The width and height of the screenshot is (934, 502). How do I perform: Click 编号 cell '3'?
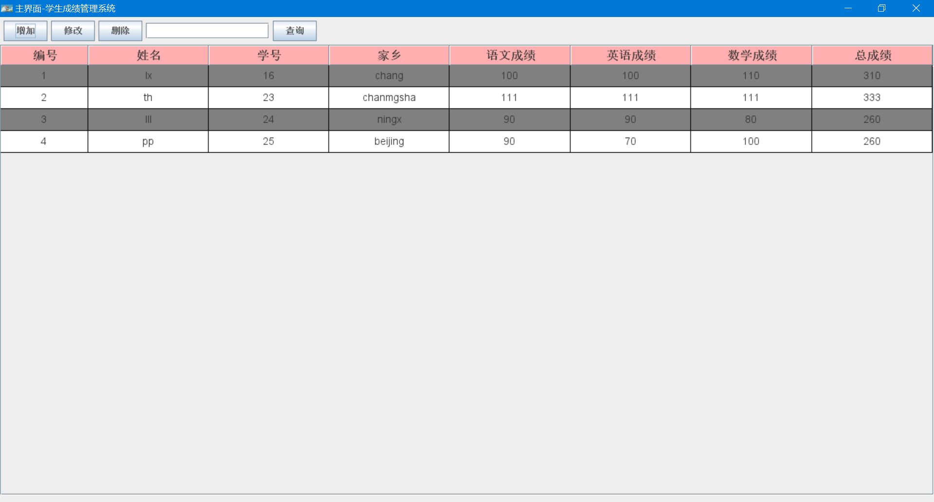click(x=44, y=120)
